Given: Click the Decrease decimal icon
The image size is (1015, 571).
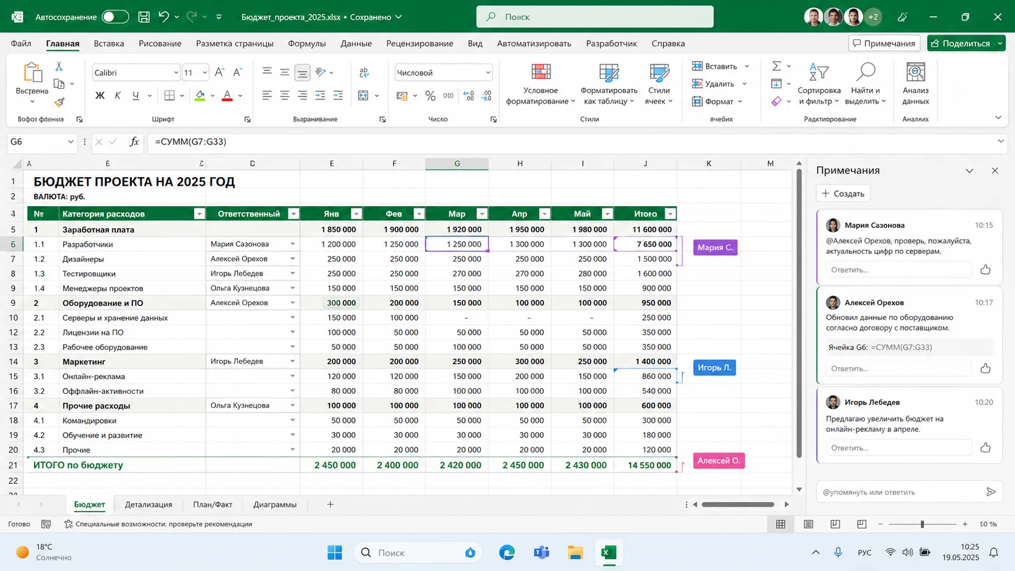Looking at the screenshot, I should [486, 95].
